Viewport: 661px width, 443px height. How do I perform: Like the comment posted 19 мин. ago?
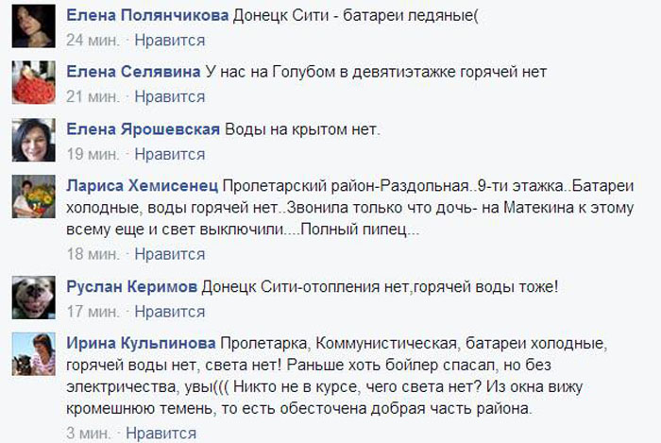[170, 152]
